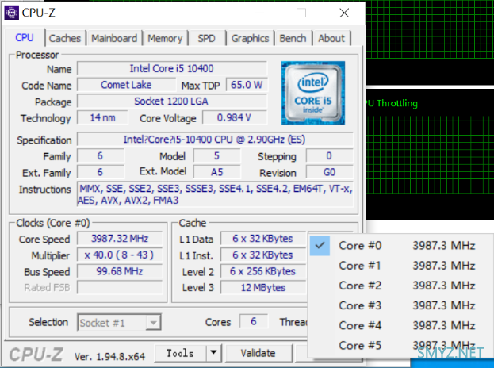Click the Instructions list text
The image size is (494, 368).
coord(215,194)
